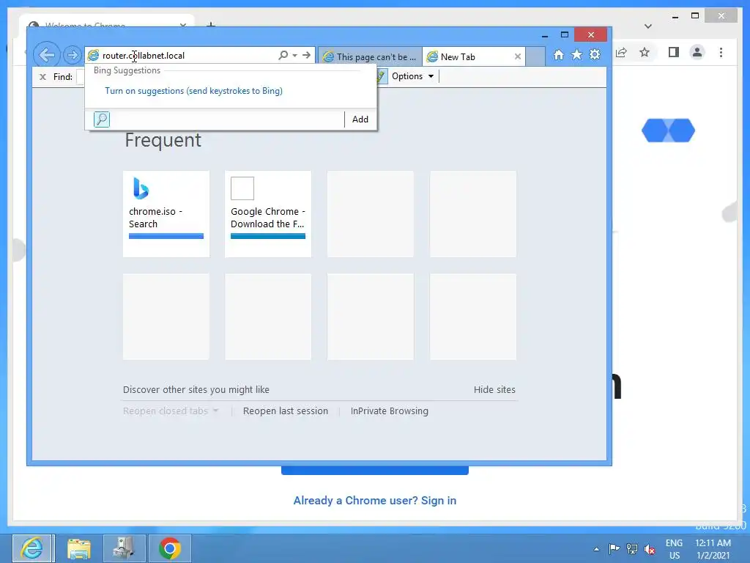
Task: Open Find bar Options dropdown
Action: (x=413, y=76)
